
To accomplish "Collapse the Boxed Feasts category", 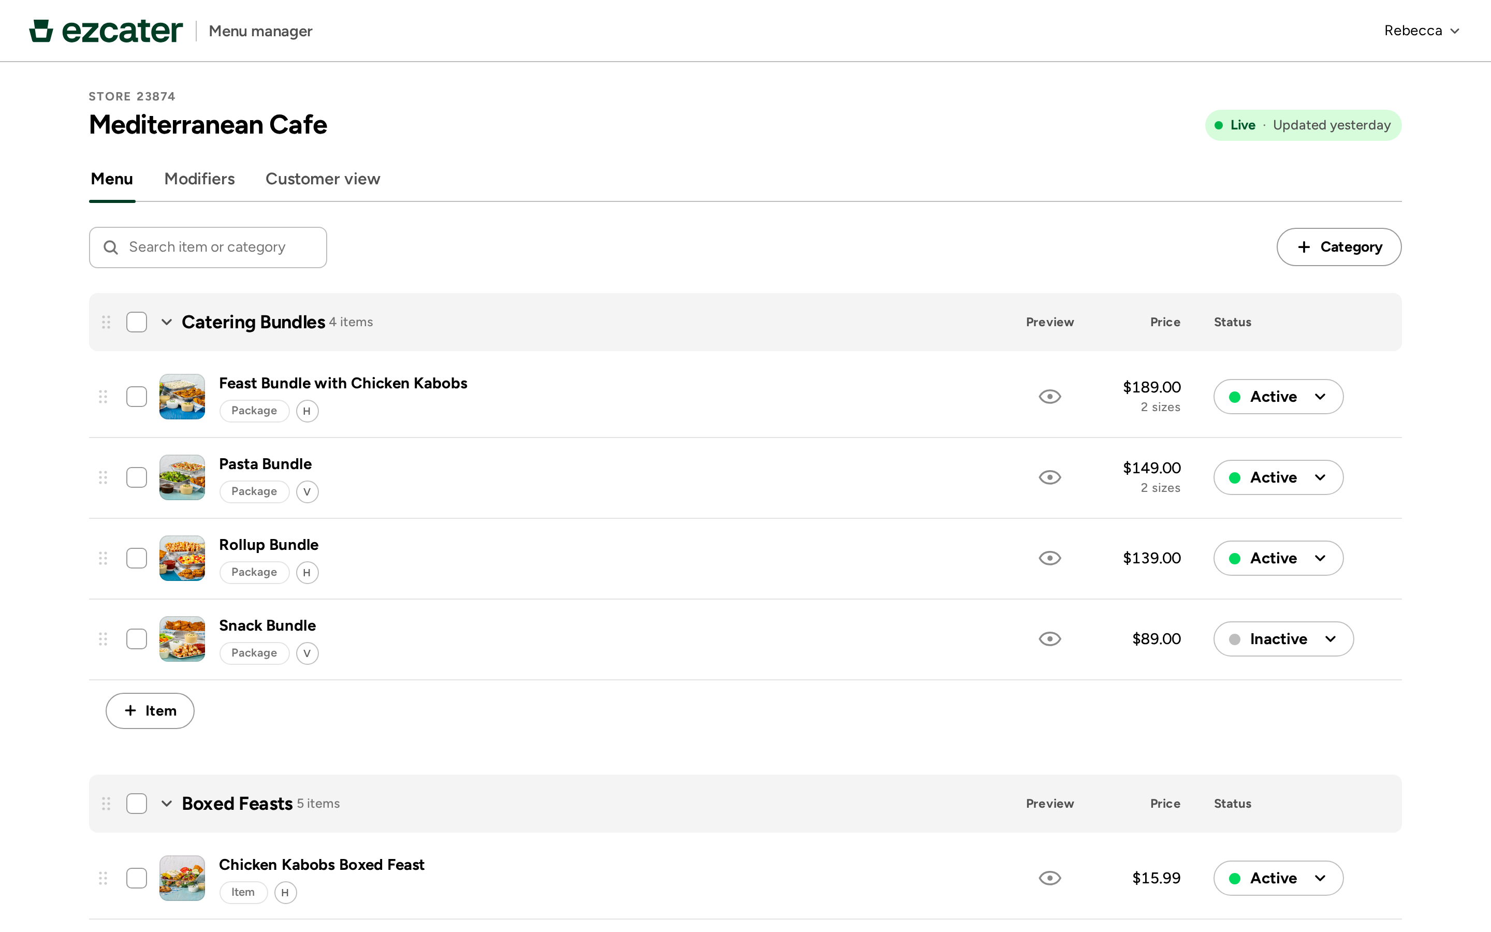I will click(x=166, y=803).
